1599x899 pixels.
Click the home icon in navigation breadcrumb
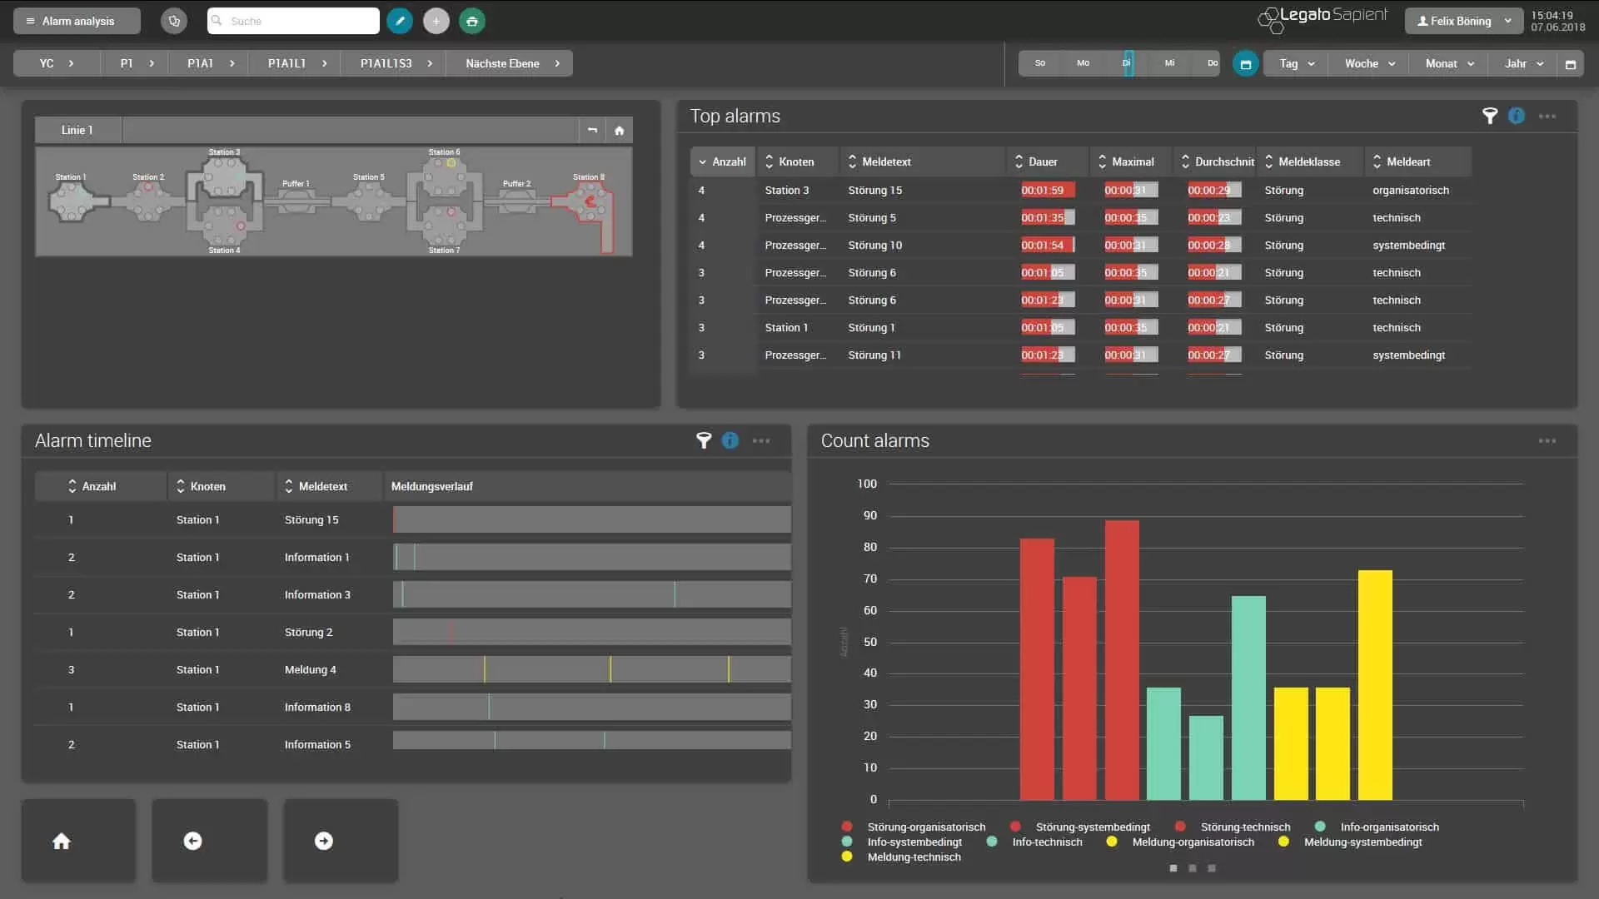618,130
